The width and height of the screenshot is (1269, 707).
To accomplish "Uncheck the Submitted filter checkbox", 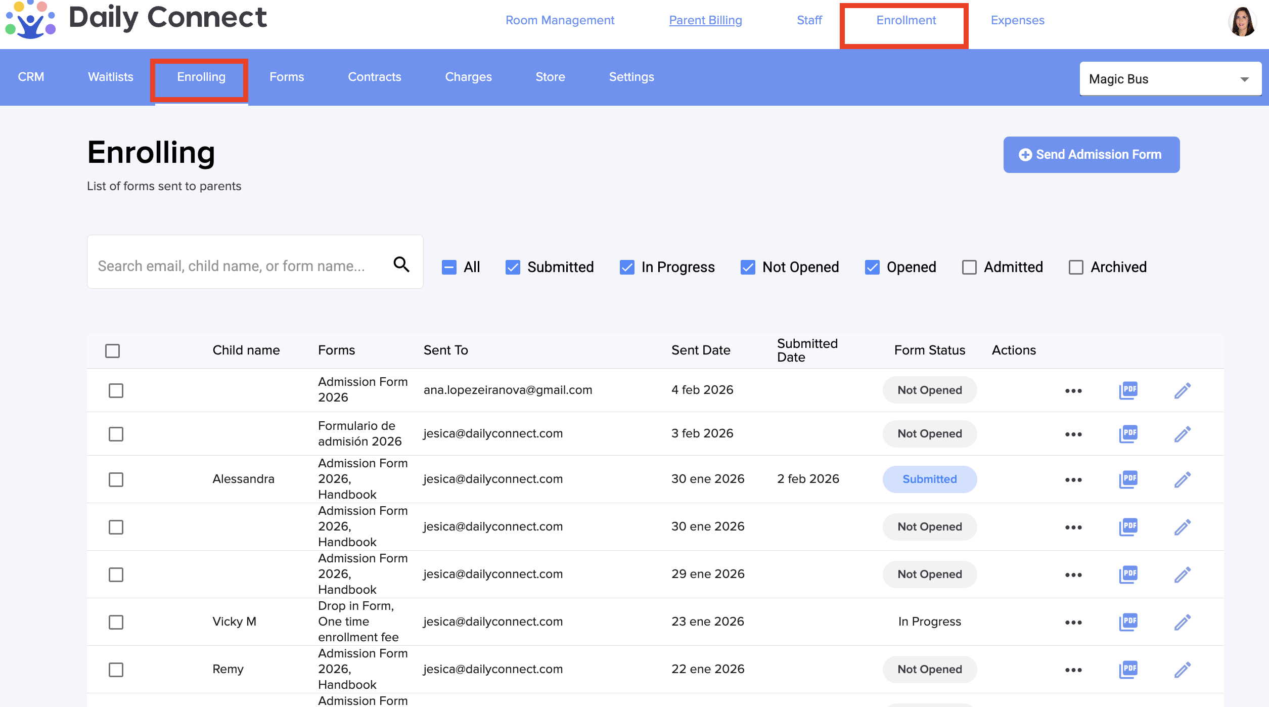I will (513, 267).
